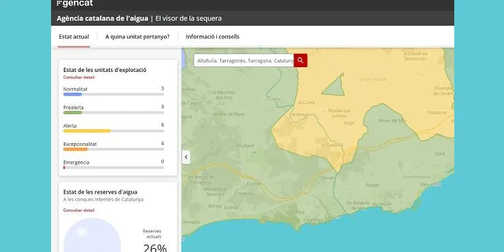Viewport: 504px width, 252px height.
Task: Select the Excepcionalitat label
Action: 80,144
